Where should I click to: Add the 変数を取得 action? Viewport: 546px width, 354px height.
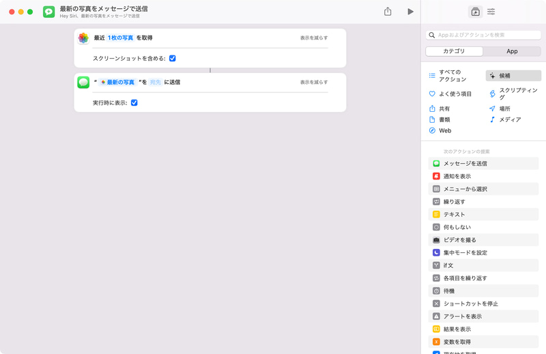tap(483, 342)
